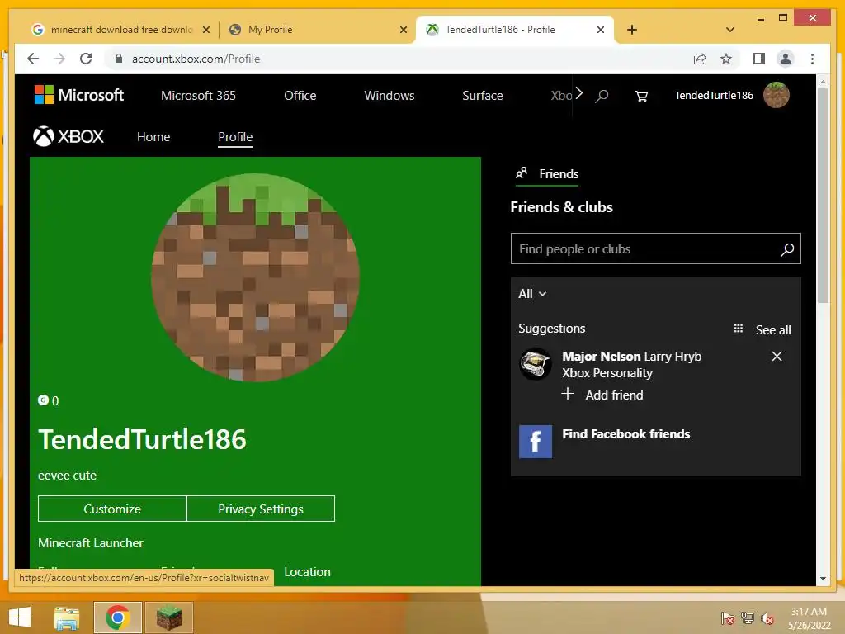Click the scrollbar down arrow
The image size is (845, 634).
pos(823,579)
